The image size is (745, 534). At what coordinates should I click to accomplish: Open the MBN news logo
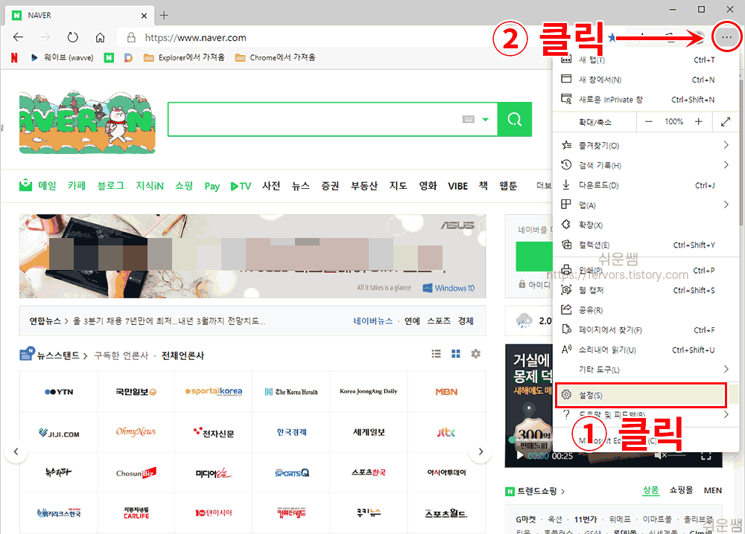tap(446, 392)
